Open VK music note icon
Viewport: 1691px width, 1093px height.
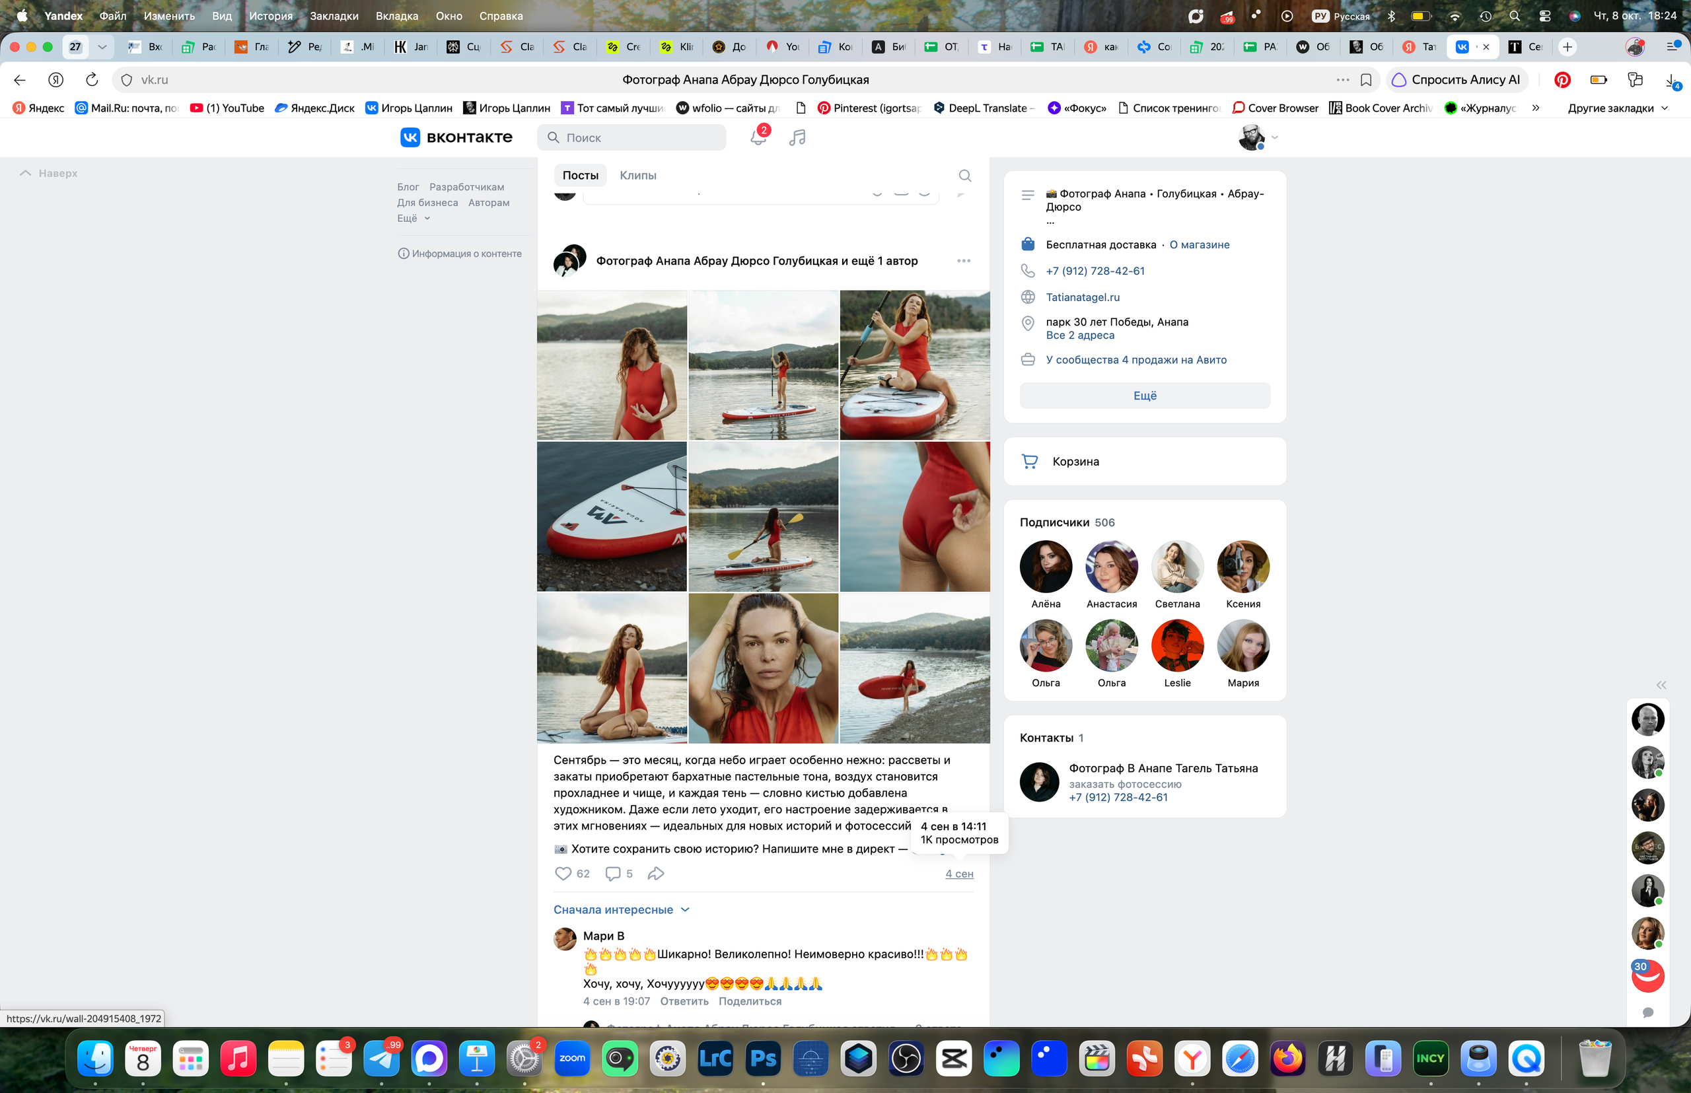pos(797,137)
